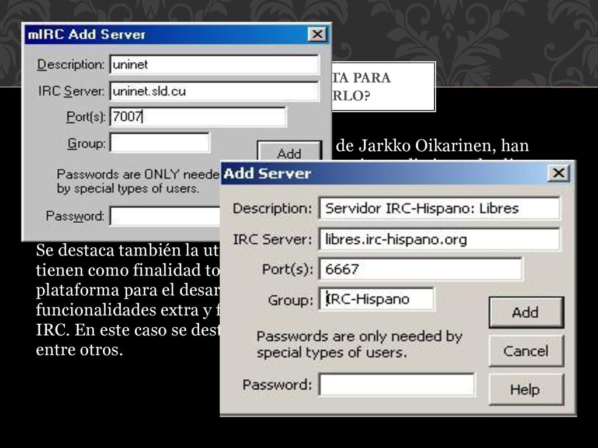Click empty Group field in mIRC Add Server
The width and height of the screenshot is (598, 448).
coord(160,143)
